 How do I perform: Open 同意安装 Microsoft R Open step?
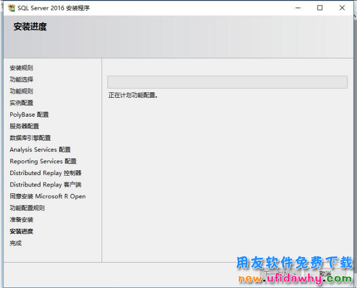[x=48, y=197]
